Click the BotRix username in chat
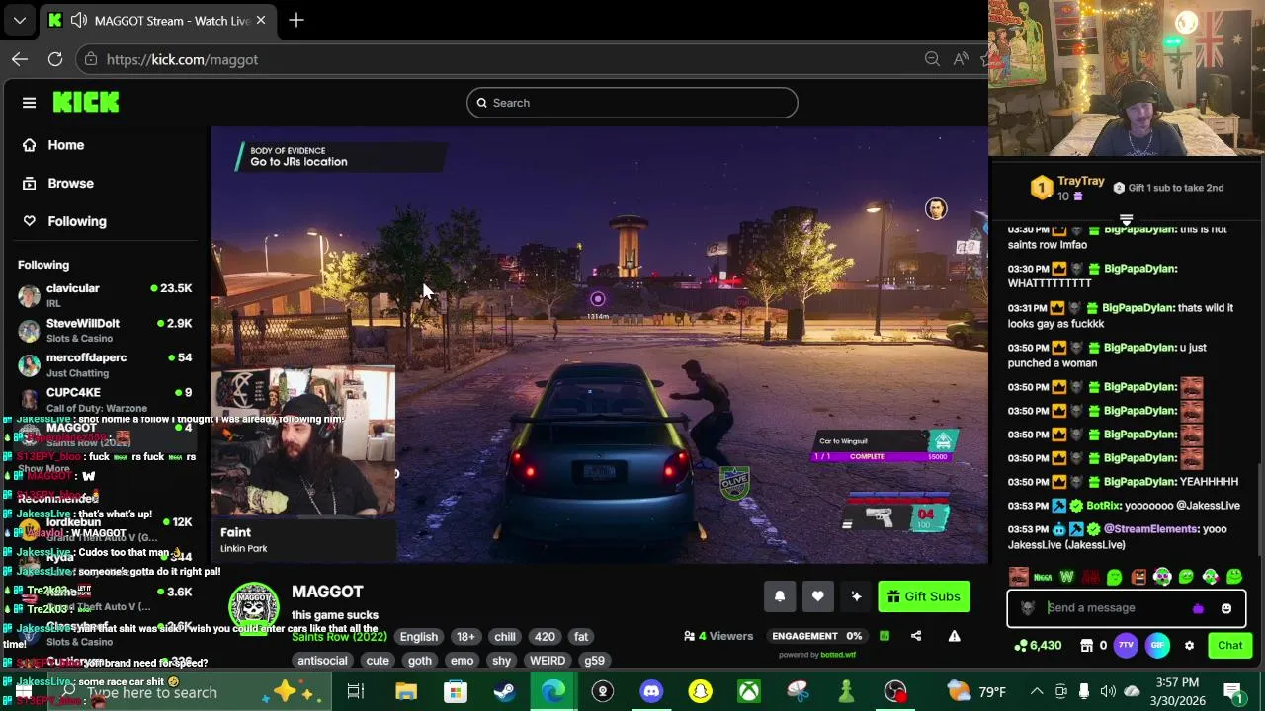The height and width of the screenshot is (711, 1265). 1103,506
